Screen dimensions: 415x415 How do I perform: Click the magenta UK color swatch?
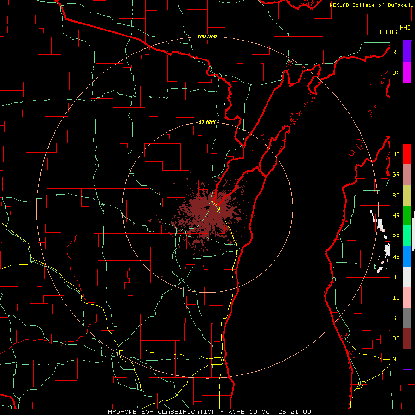[407, 72]
